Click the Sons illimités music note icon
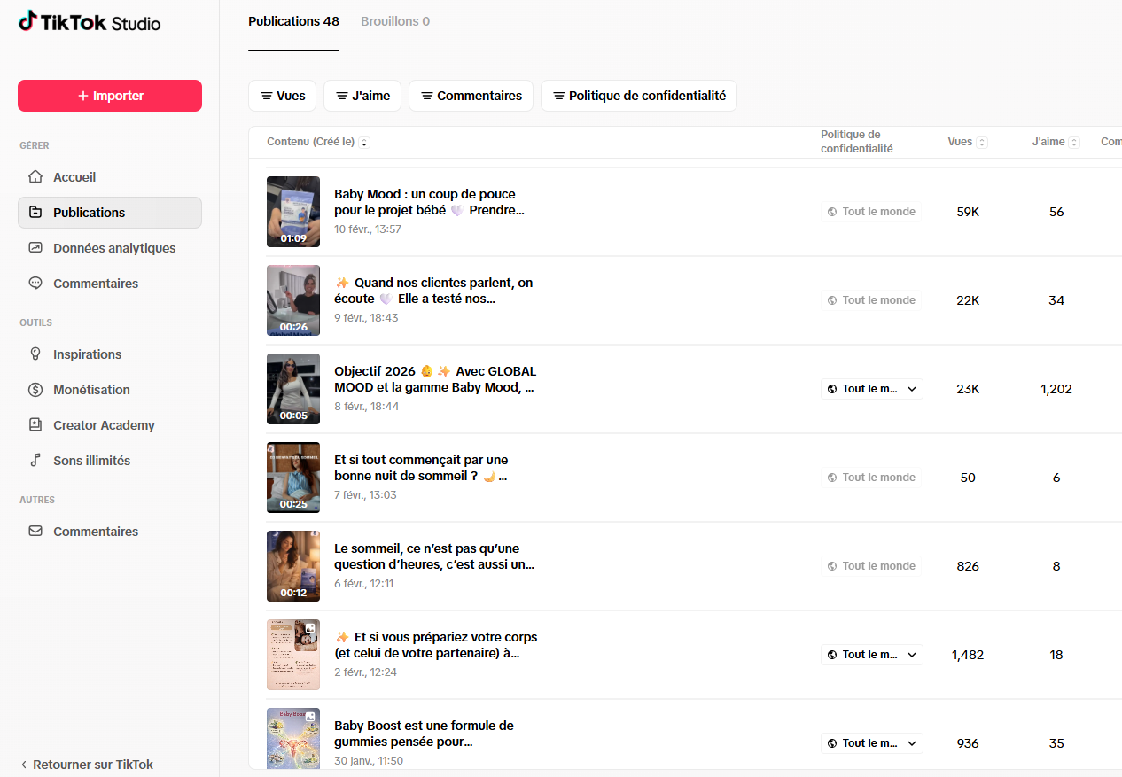Screen dimensions: 1122x777 tap(35, 461)
